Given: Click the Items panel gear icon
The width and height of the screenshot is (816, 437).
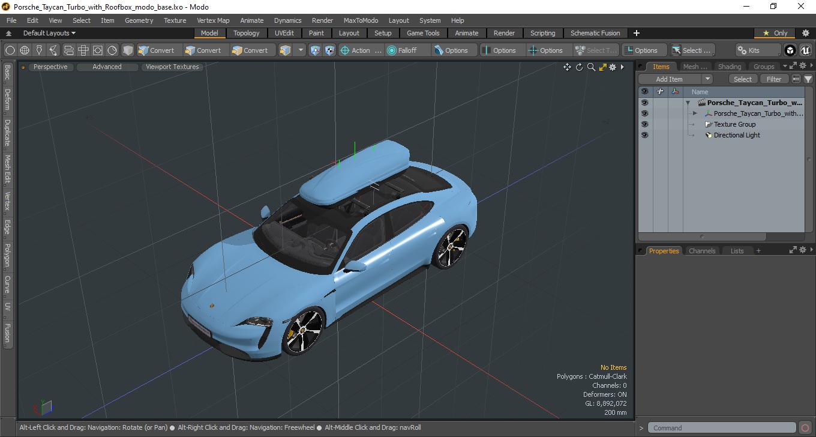Looking at the screenshot, I should pyautogui.click(x=802, y=66).
